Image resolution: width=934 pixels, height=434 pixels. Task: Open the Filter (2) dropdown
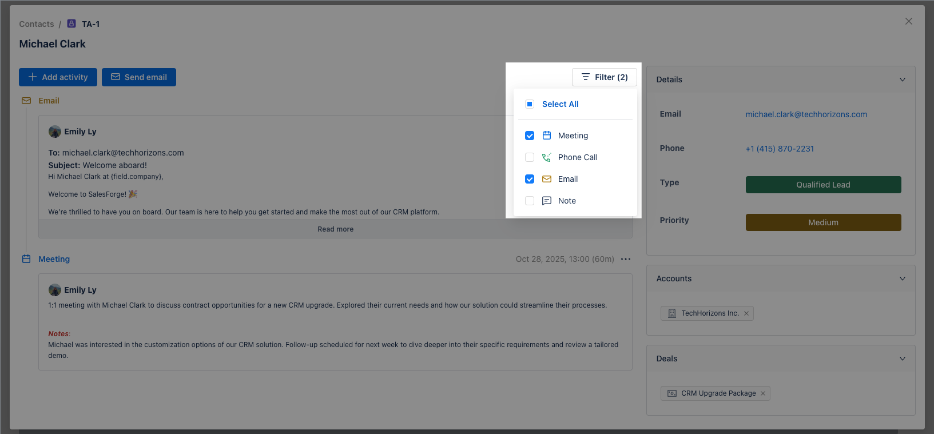[605, 77]
